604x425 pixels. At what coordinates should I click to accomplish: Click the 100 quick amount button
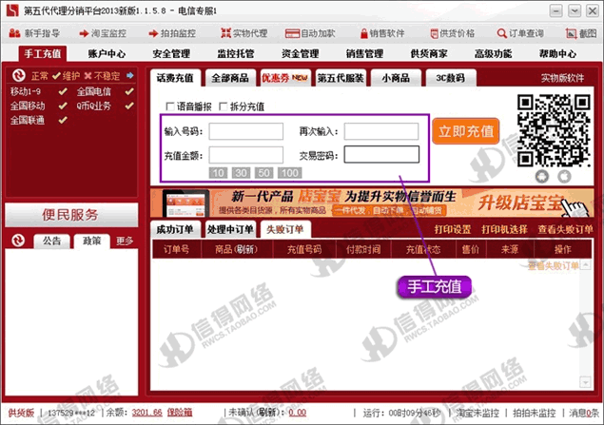pyautogui.click(x=289, y=172)
